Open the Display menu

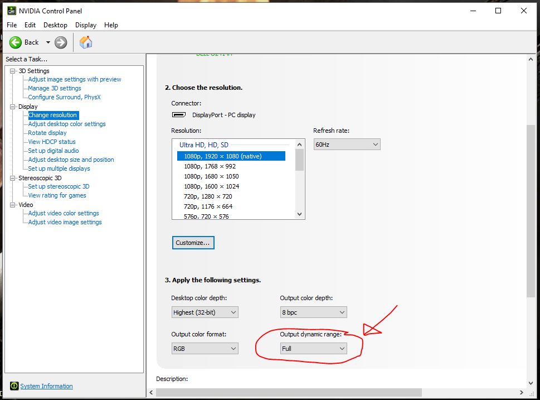tap(86, 25)
